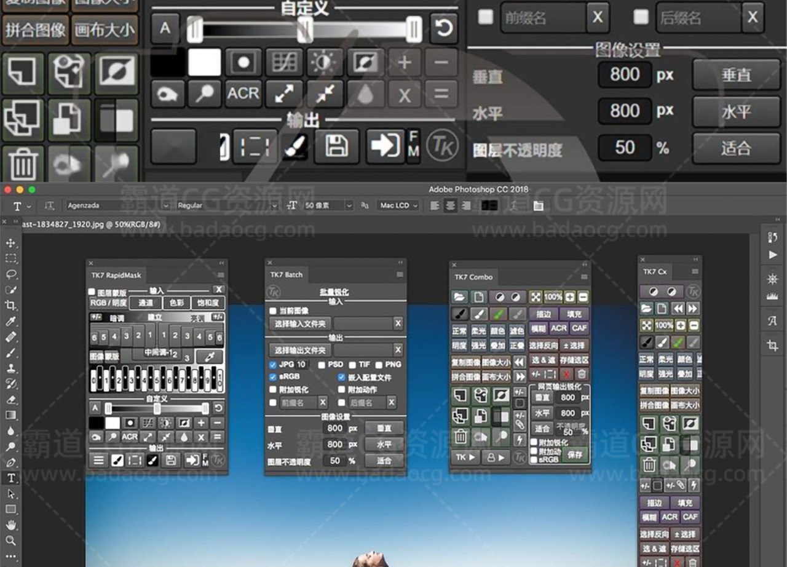Enable the PSD format checkbox
787x567 pixels.
coord(322,365)
